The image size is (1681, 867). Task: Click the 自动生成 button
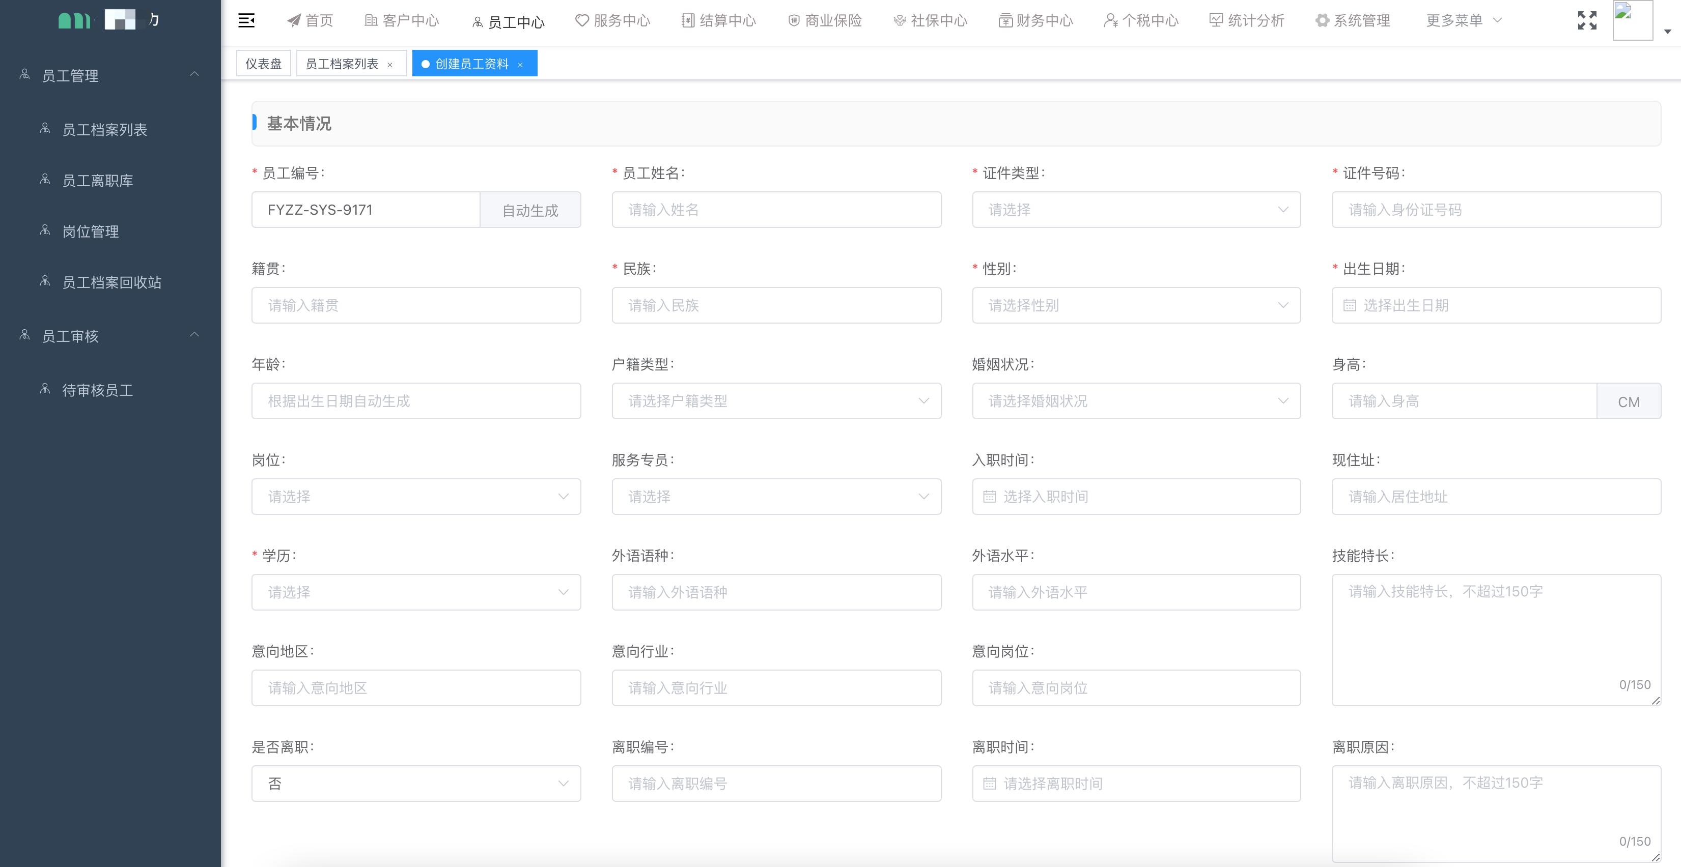click(x=530, y=210)
